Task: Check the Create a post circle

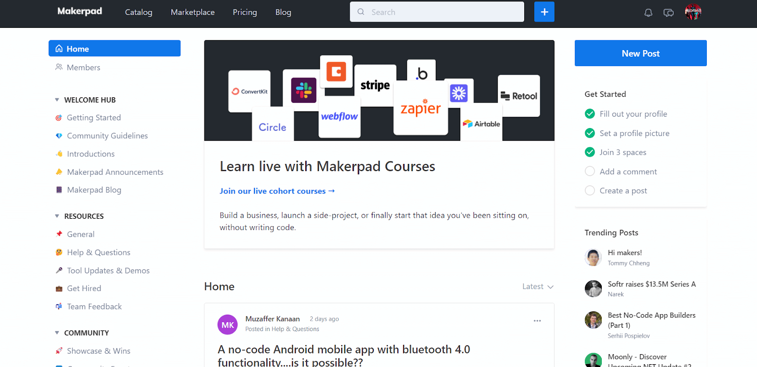Action: coord(590,190)
